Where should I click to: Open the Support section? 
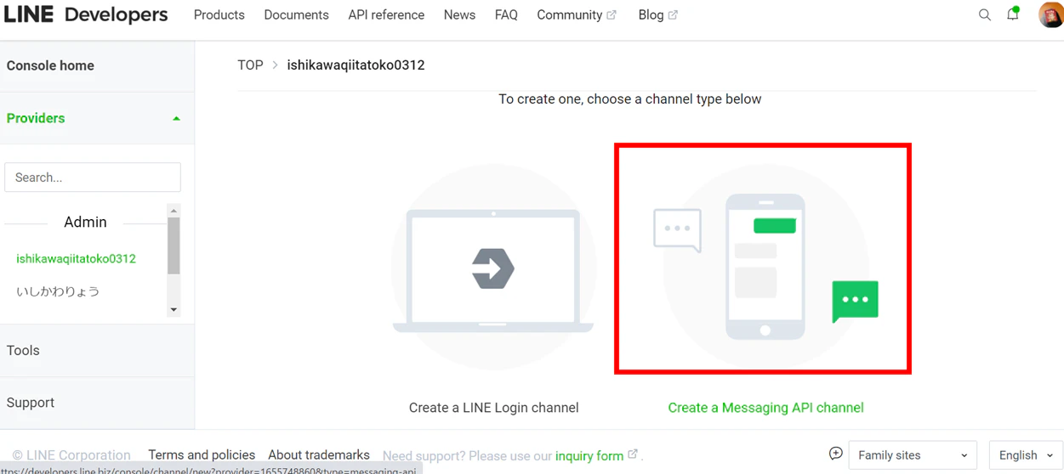31,403
